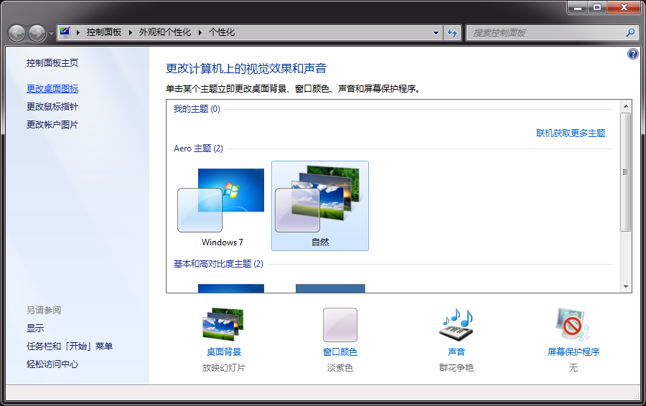This screenshot has height=406, width=646.
Task: Click the control panel icon in address bar
Action: pos(65,32)
